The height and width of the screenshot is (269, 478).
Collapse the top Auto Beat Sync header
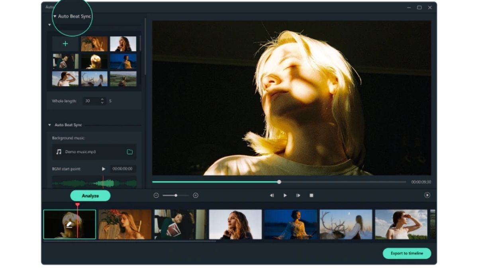coord(55,16)
